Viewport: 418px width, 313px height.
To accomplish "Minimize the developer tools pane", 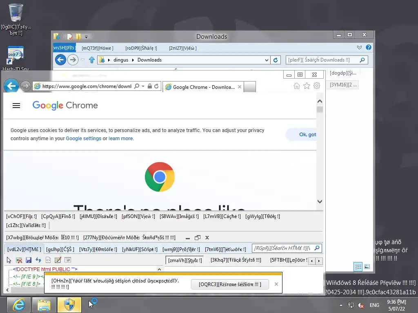I will click(188, 238).
